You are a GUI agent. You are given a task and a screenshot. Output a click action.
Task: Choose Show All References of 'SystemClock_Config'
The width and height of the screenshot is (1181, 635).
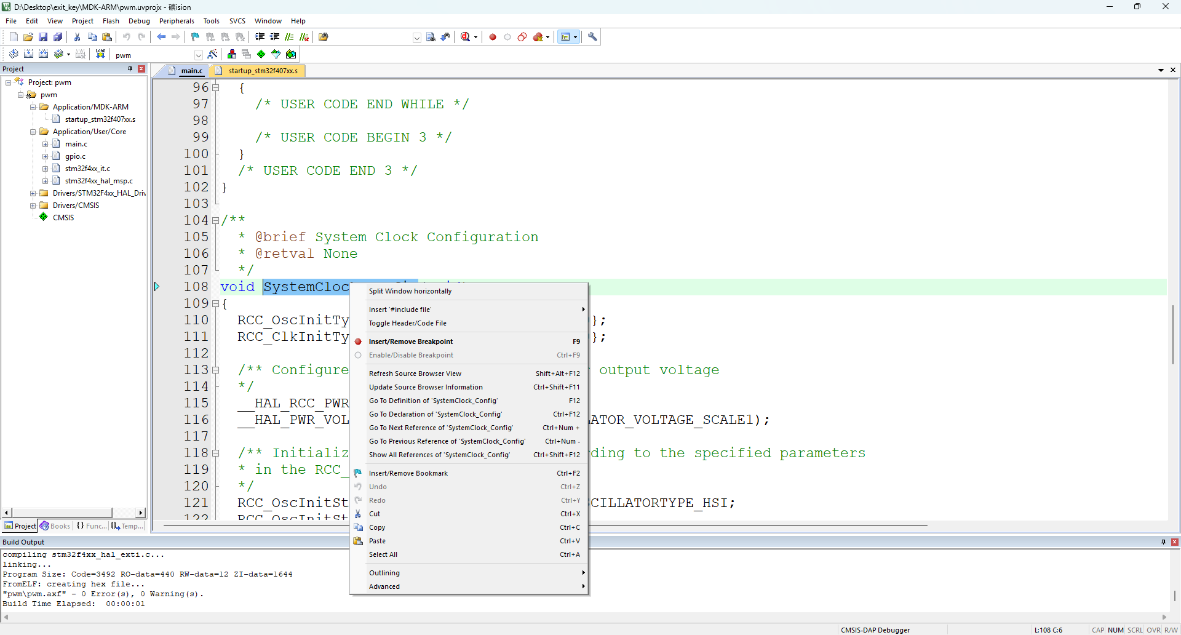click(x=469, y=455)
